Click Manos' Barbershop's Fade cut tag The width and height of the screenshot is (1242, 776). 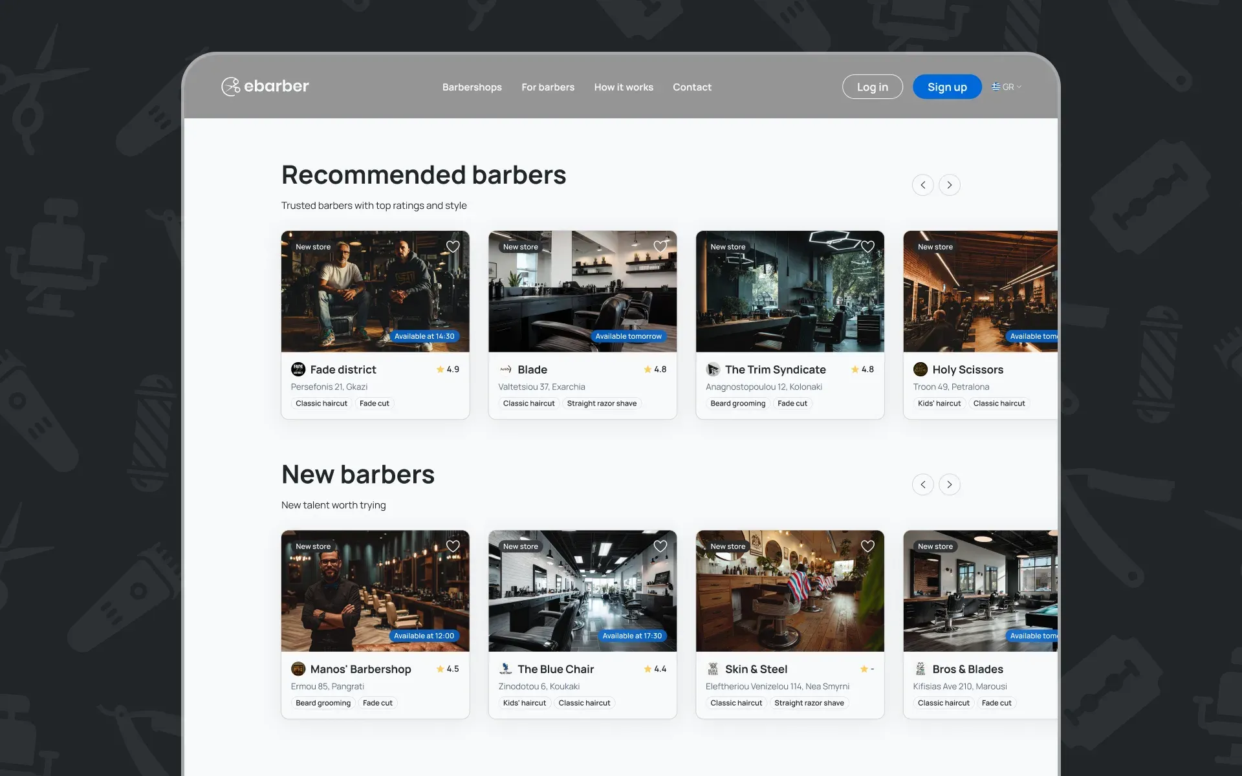click(x=378, y=703)
